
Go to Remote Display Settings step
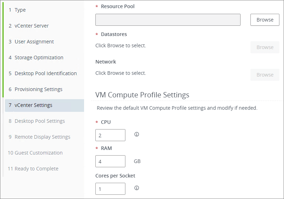point(42,137)
